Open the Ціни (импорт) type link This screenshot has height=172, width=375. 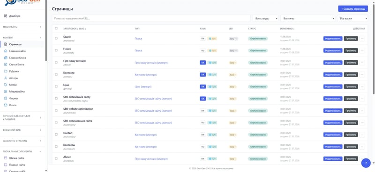(143, 86)
